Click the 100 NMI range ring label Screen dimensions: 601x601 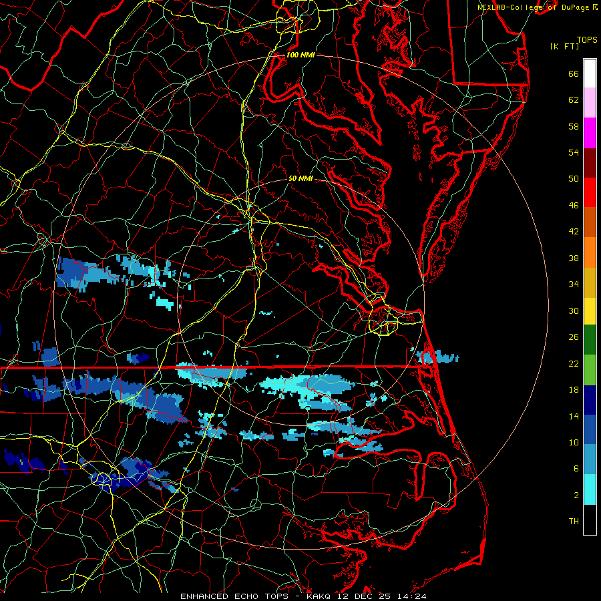300,55
